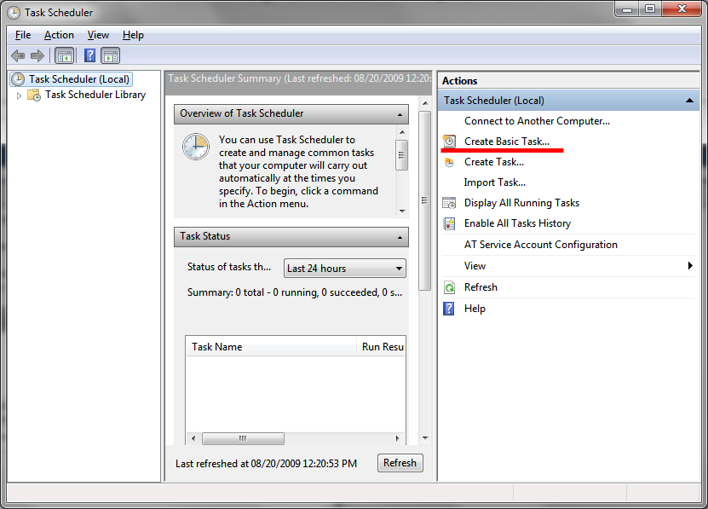Click the summary pane vertical scrollbar thumb
This screenshot has height=509, width=708.
(424, 200)
